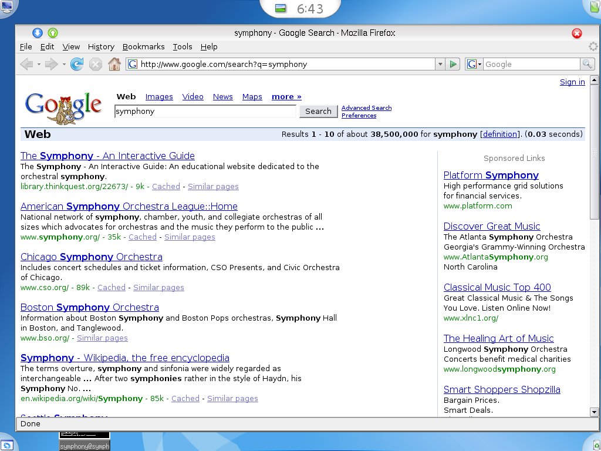Open the Tools menu
Viewport: 601px width, 451px height.
(183, 47)
